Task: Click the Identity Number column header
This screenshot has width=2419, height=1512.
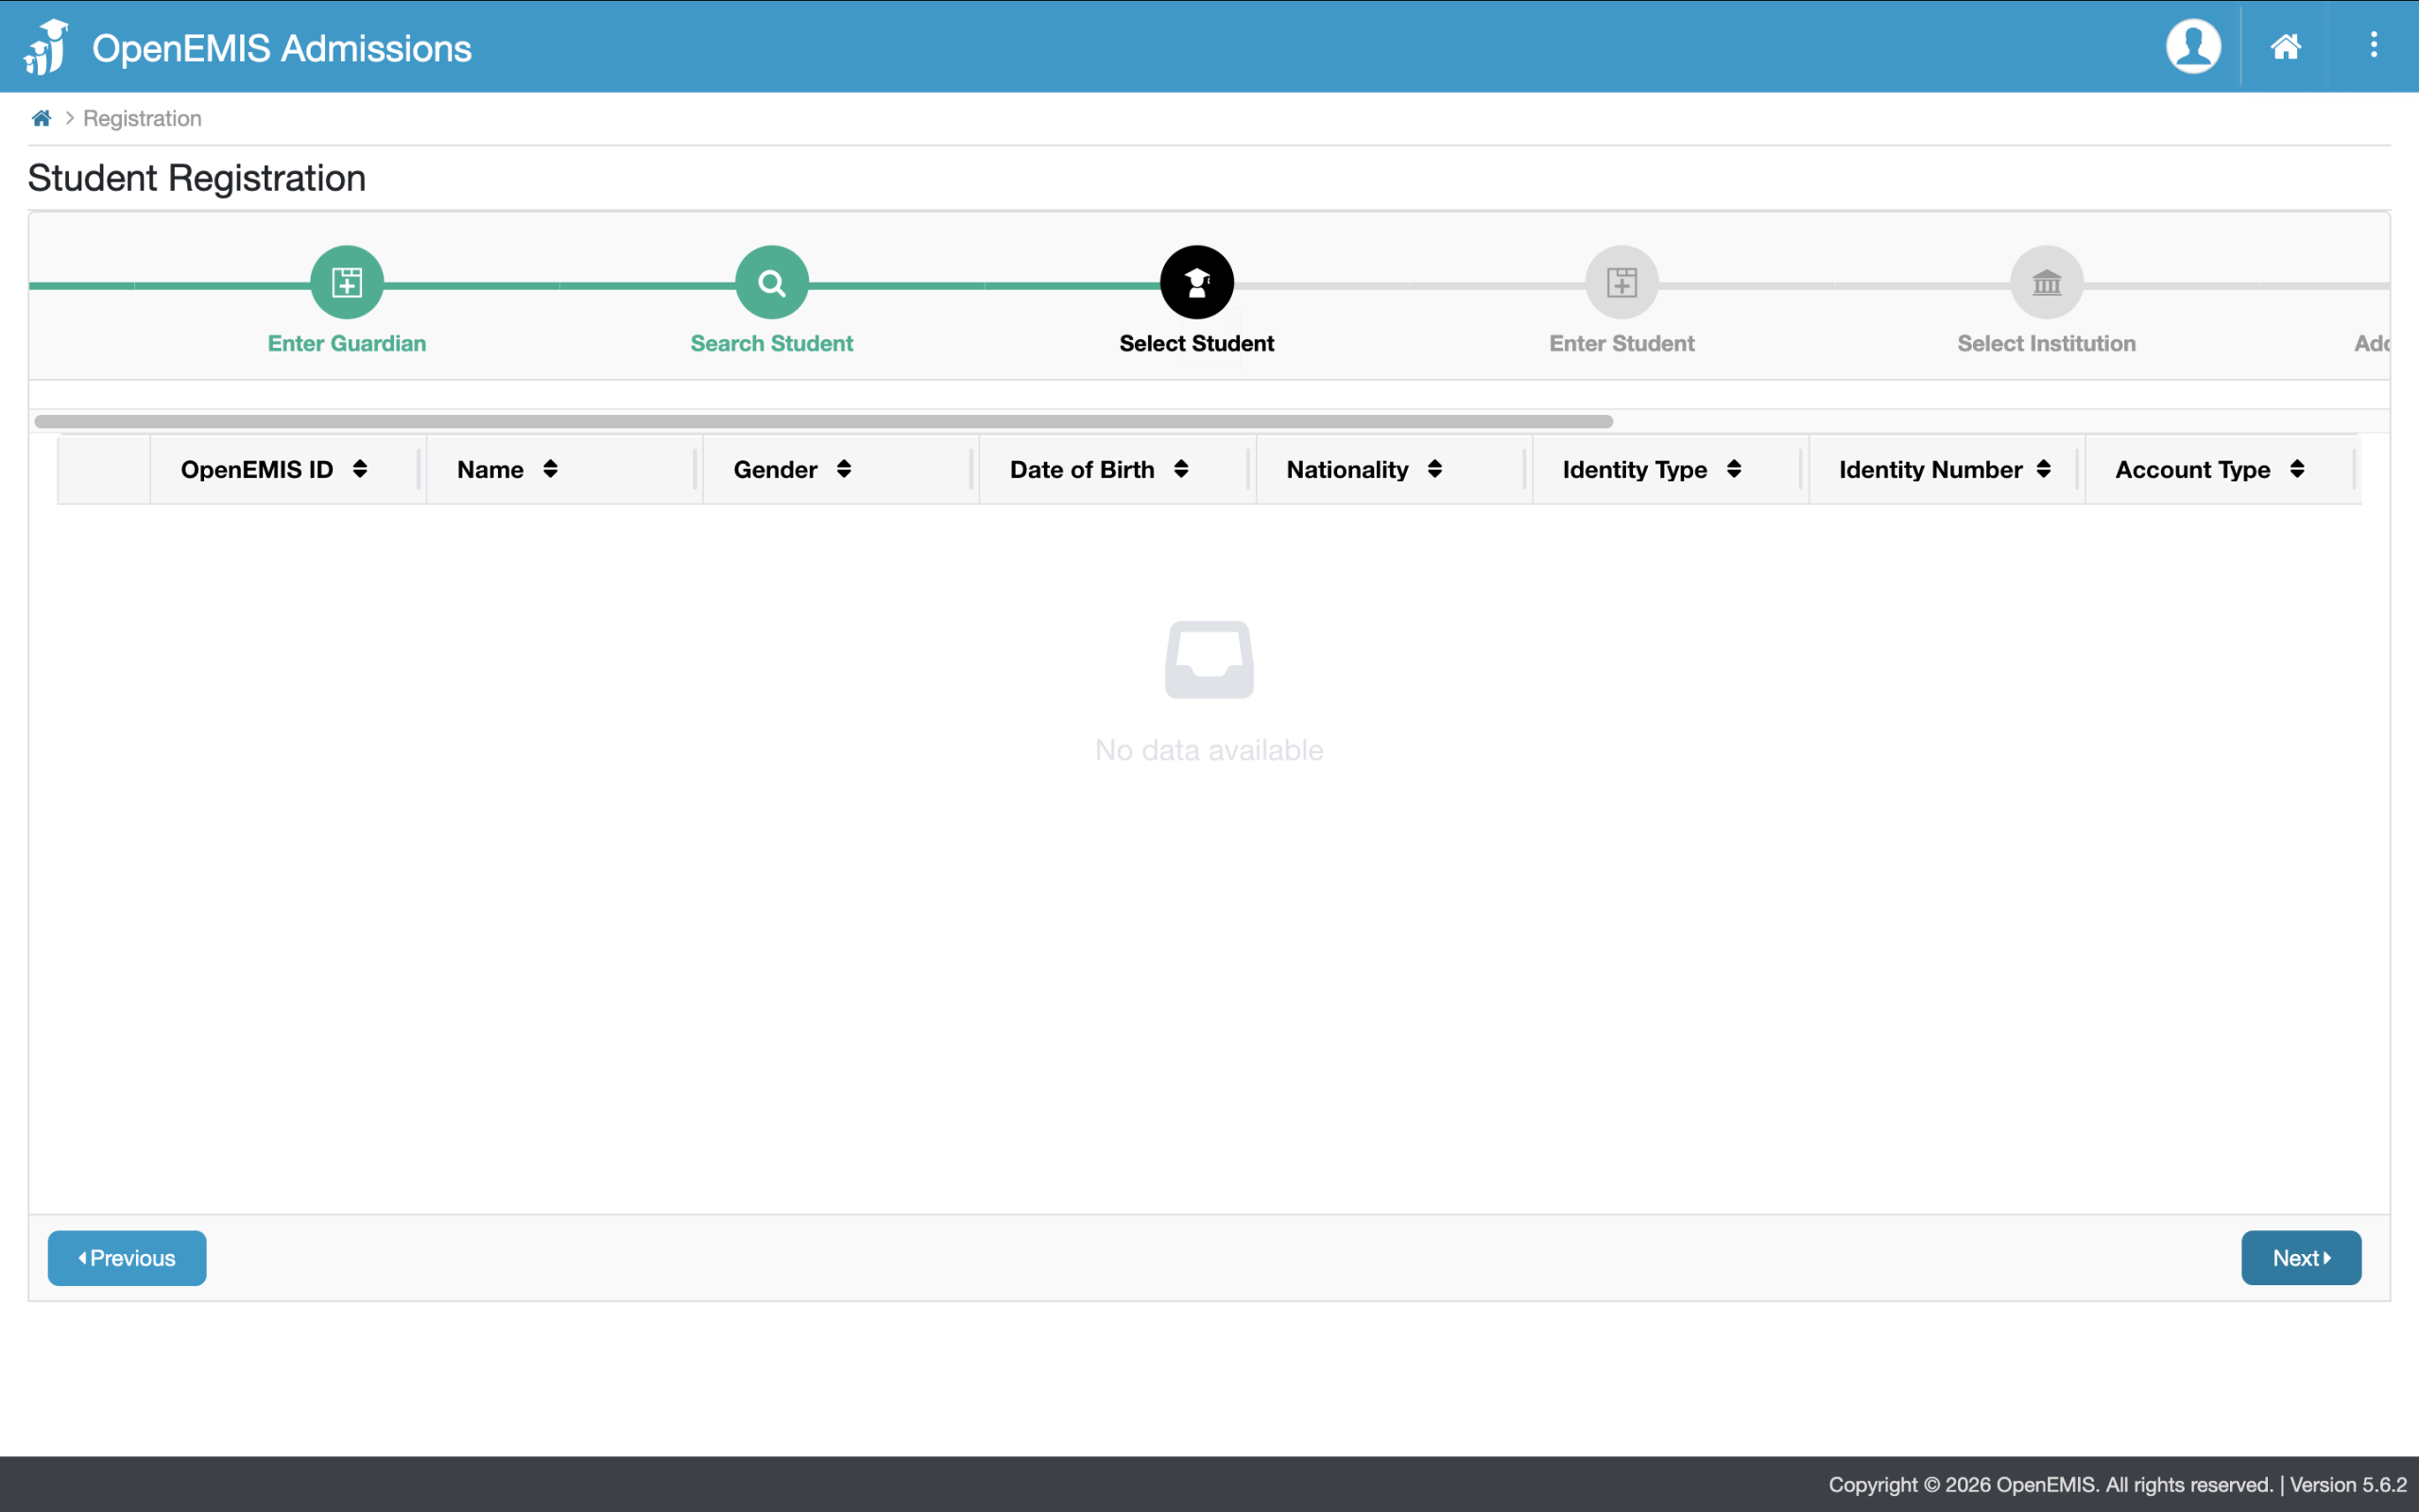Action: point(1947,469)
